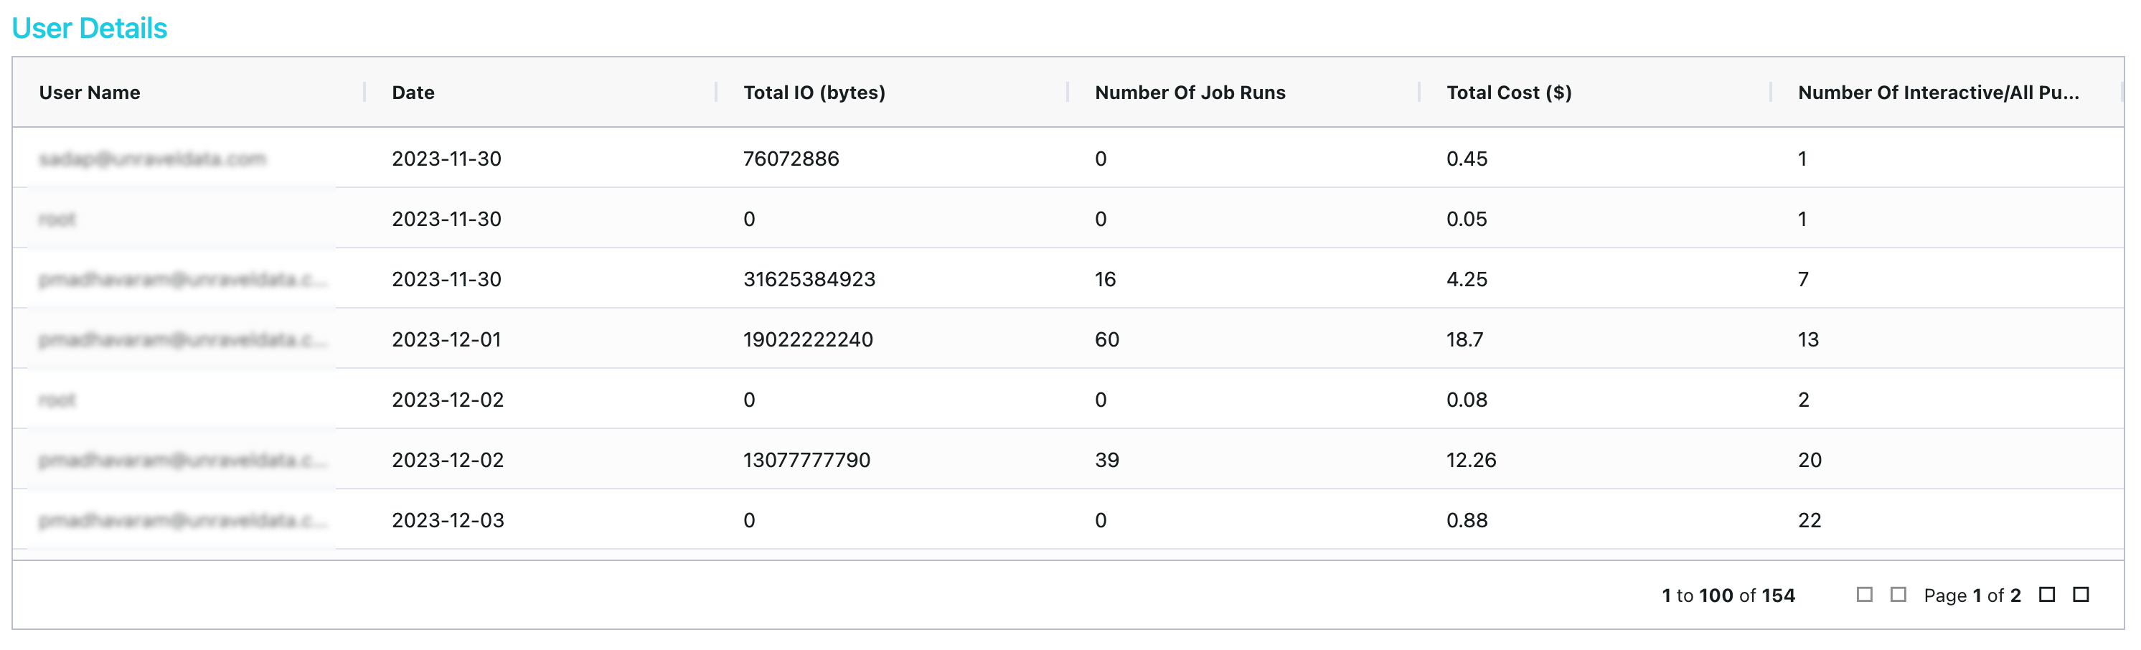Click the User Details section title

[90, 28]
